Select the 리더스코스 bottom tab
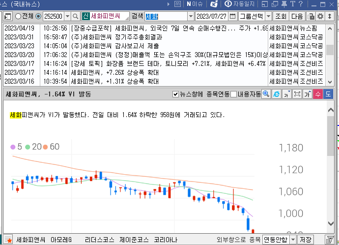 point(99,240)
